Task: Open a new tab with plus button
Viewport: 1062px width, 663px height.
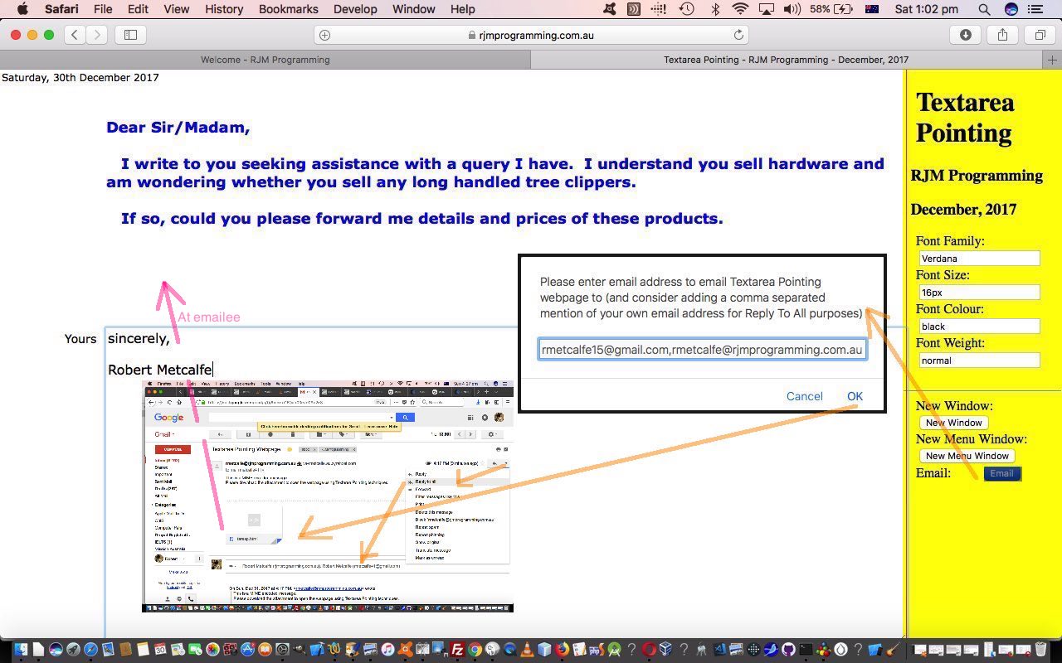Action: (x=1052, y=60)
